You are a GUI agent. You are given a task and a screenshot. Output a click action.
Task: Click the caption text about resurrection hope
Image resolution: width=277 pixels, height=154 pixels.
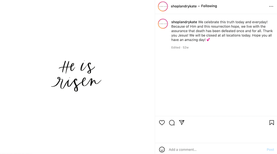[222, 31]
